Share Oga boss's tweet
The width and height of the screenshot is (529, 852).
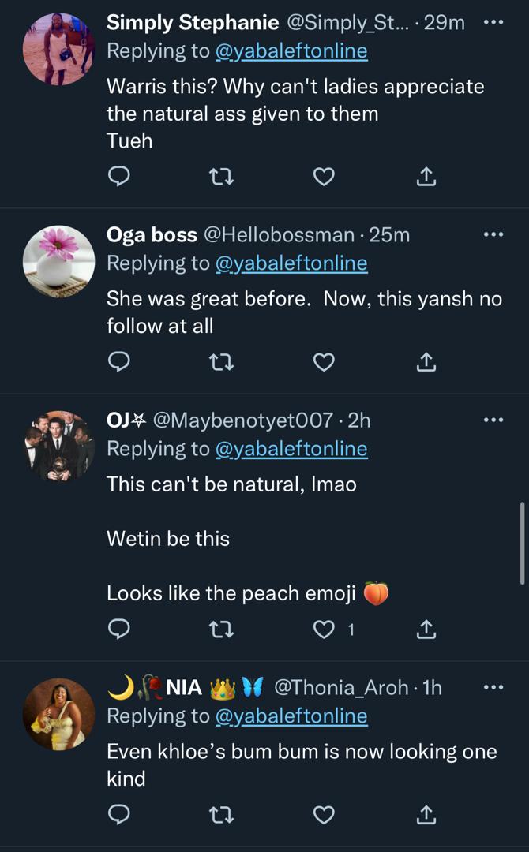pyautogui.click(x=426, y=361)
